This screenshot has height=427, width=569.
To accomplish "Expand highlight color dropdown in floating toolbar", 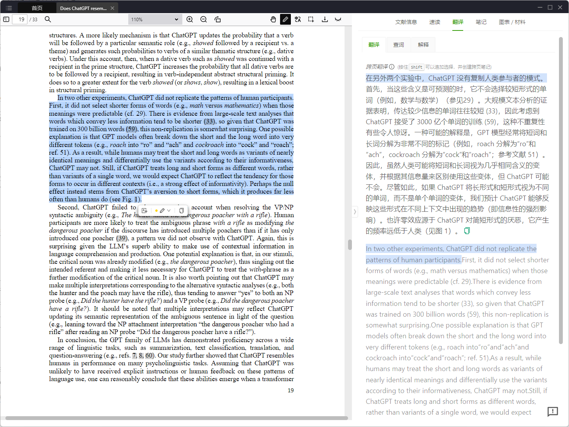I will pyautogui.click(x=169, y=211).
